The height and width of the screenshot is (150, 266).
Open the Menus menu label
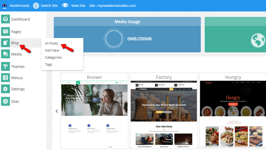pos(17,78)
